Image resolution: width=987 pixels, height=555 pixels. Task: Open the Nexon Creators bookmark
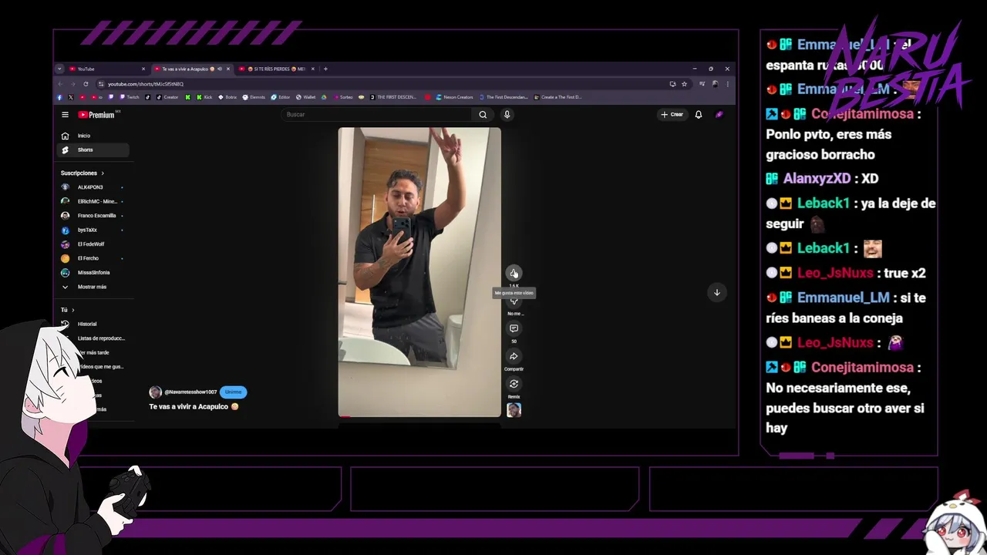454,97
